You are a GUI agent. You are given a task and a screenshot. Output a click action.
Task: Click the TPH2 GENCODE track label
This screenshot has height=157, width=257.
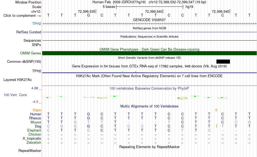[37, 24]
